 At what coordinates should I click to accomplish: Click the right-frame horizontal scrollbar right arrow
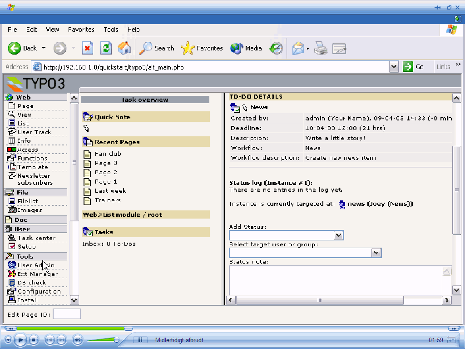point(446,300)
